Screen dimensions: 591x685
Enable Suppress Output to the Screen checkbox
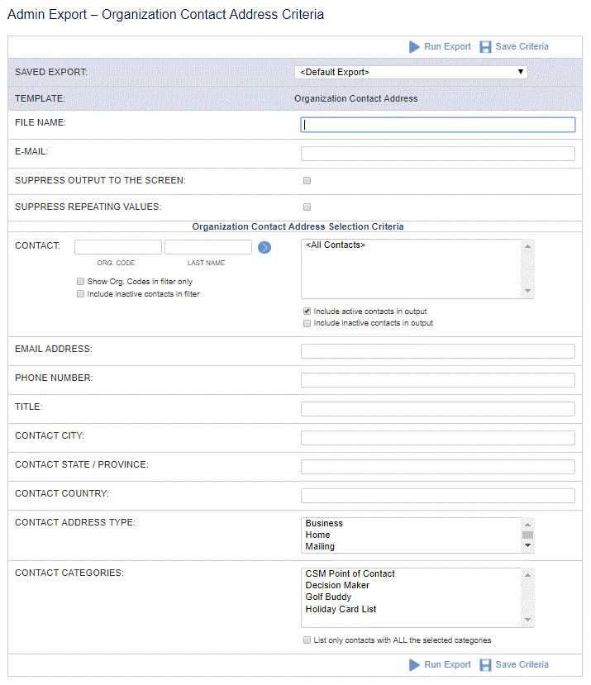coord(307,180)
